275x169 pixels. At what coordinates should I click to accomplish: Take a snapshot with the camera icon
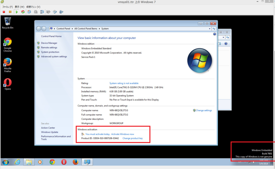29,12
